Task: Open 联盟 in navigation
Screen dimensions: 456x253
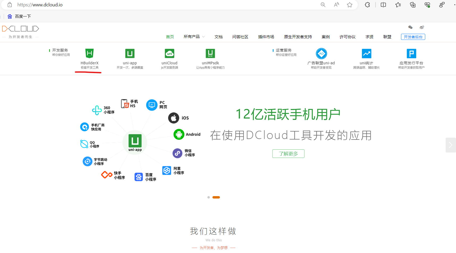Action: tap(387, 37)
